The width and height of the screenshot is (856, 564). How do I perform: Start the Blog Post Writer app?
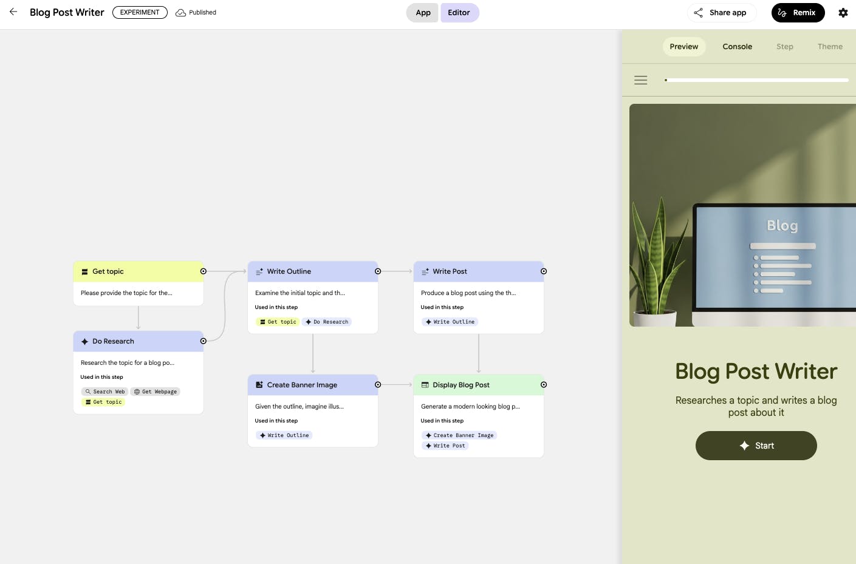(x=756, y=446)
